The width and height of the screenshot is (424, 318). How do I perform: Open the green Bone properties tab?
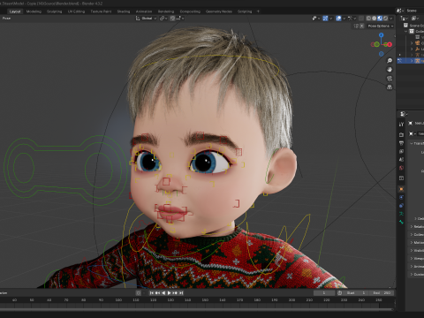point(401,222)
